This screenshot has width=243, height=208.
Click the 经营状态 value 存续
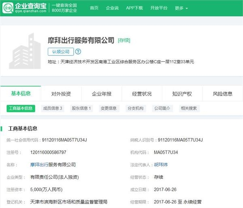pos(158,177)
